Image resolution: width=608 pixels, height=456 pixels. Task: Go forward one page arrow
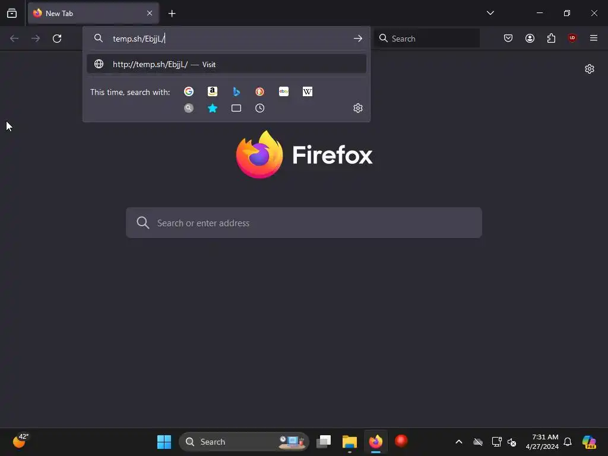(35, 39)
